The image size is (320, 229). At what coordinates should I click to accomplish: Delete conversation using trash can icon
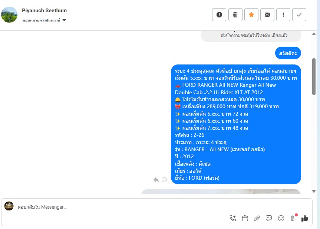[x=235, y=15]
